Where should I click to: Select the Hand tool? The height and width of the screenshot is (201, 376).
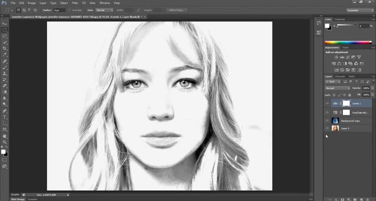5,136
